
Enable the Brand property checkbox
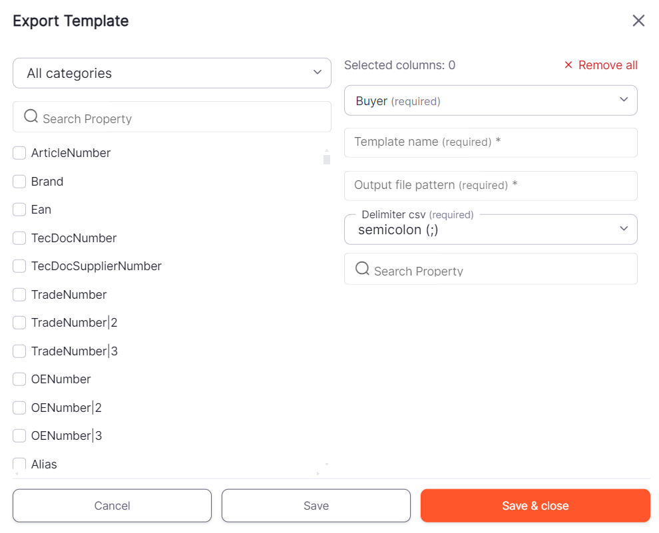[x=19, y=182]
